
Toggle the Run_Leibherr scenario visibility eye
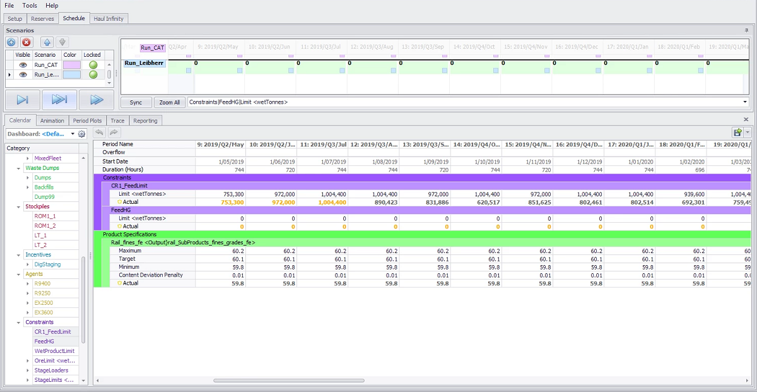23,74
